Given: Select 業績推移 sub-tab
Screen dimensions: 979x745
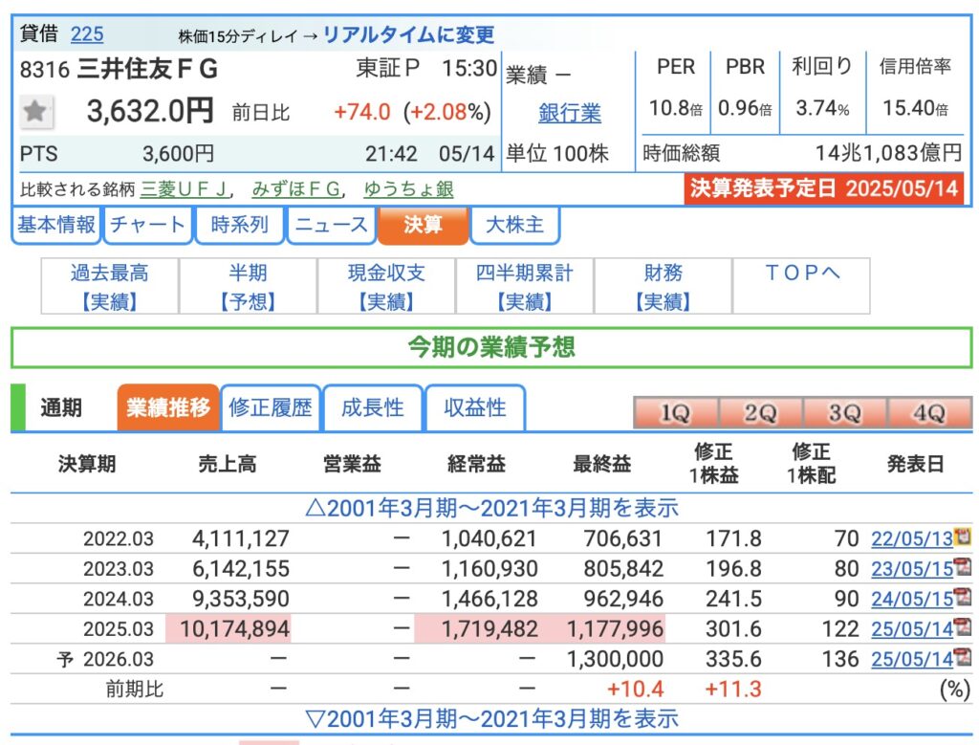Looking at the screenshot, I should pos(168,407).
